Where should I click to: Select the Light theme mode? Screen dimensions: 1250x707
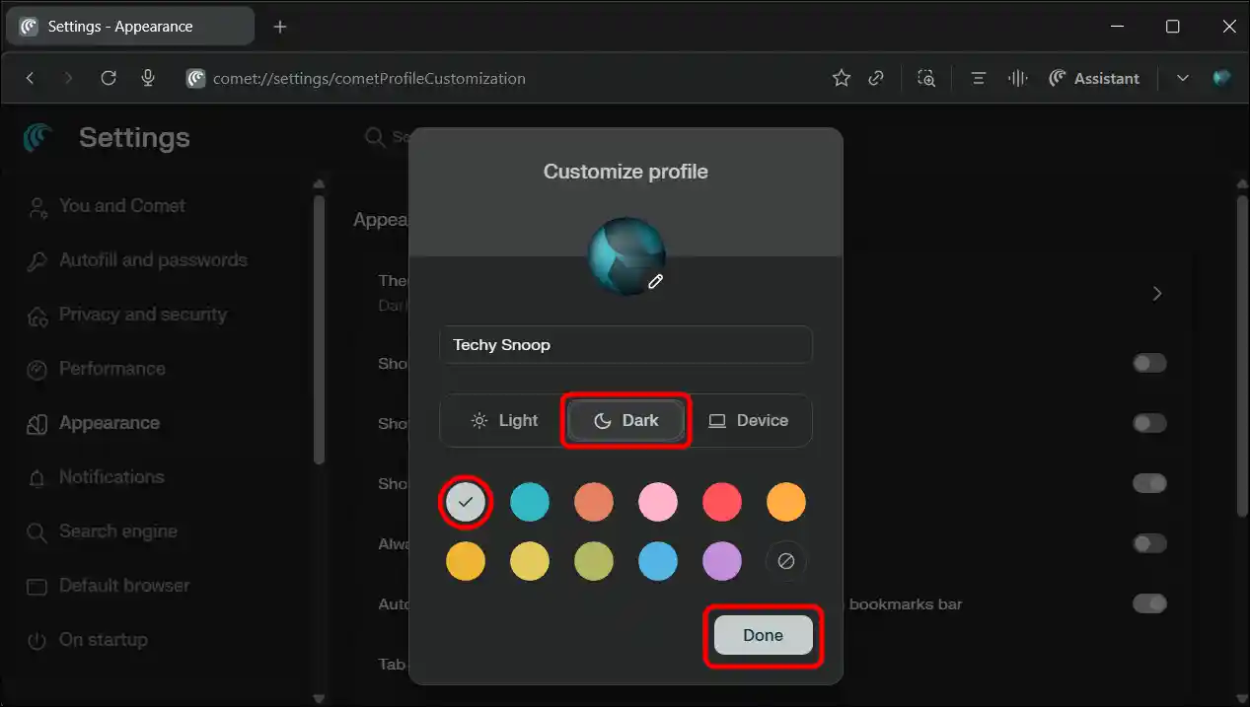tap(504, 421)
